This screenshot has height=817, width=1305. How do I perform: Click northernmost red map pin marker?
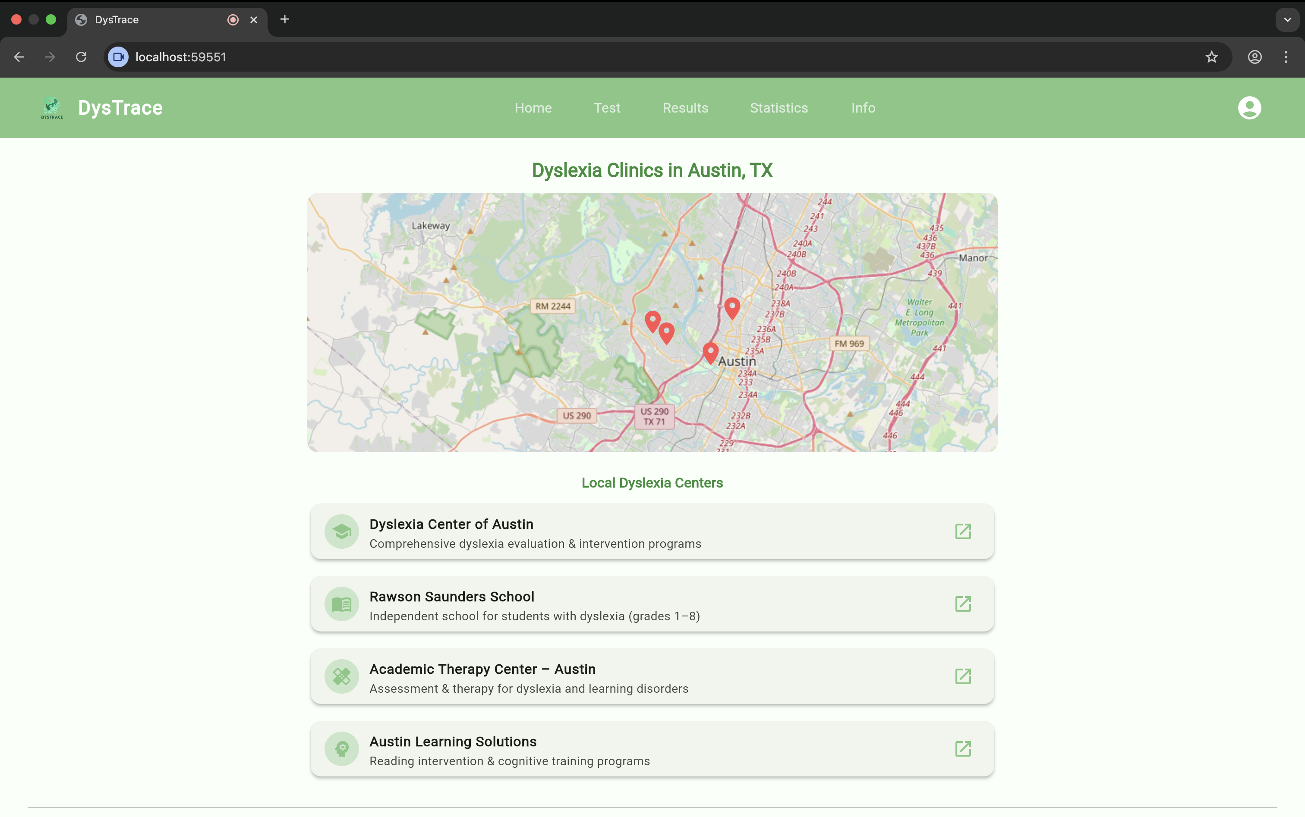tap(732, 307)
